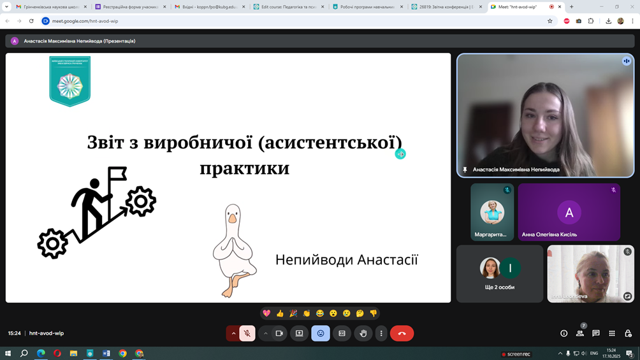Open host controls lock icon
This screenshot has height=360, width=640.
coord(628,333)
